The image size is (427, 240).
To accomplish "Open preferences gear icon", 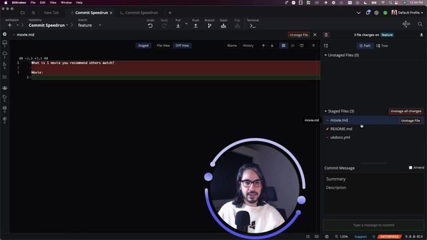I will (x=376, y=13).
